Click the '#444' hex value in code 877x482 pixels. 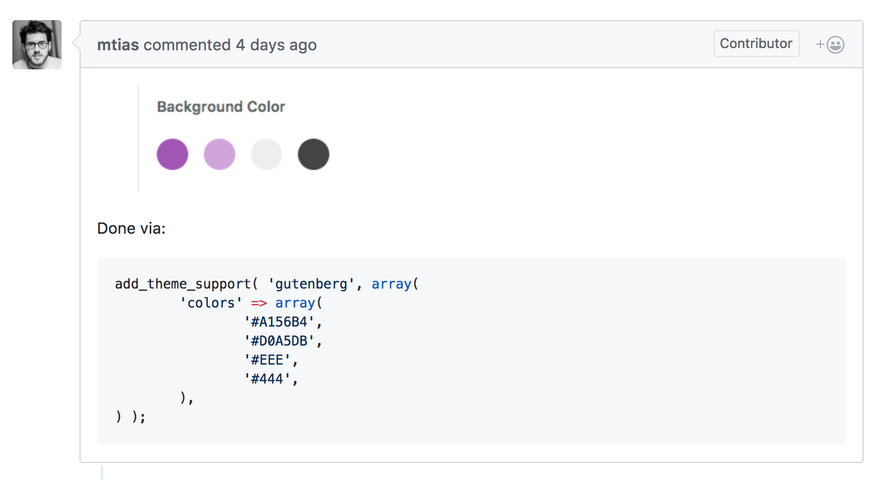(x=267, y=379)
